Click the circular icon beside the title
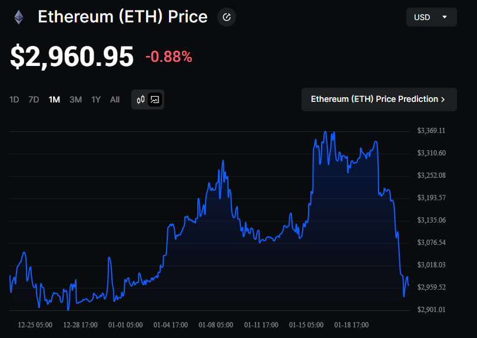Image resolution: width=477 pixels, height=338 pixels. (227, 17)
